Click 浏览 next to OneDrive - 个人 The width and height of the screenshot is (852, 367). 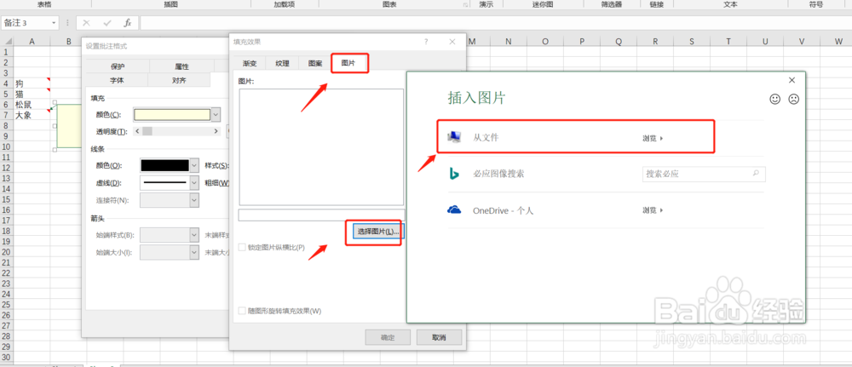pyautogui.click(x=653, y=209)
